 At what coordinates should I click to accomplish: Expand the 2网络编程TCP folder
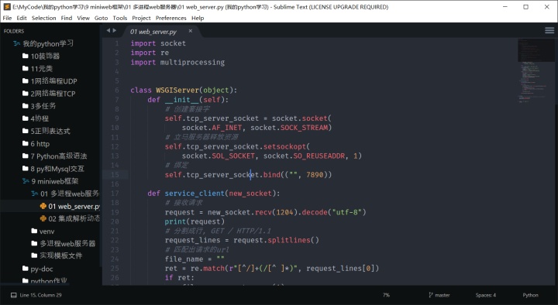[49, 94]
